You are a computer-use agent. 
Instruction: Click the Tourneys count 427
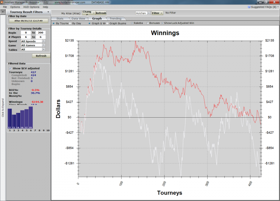point(33,72)
